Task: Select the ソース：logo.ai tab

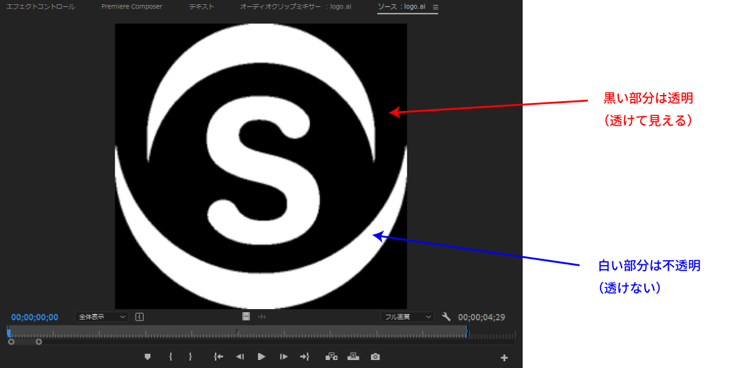Action: point(402,7)
